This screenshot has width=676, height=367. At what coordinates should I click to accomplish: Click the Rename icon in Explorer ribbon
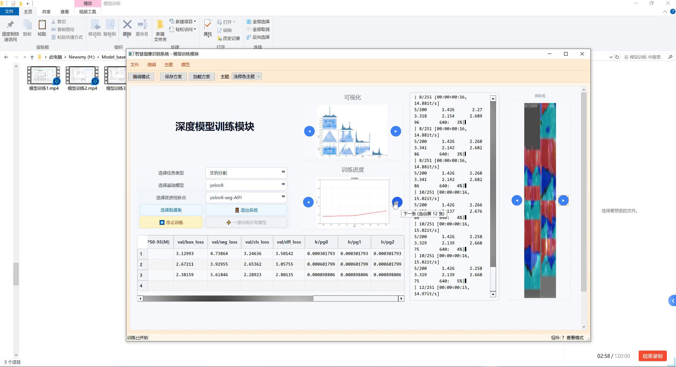(142, 28)
